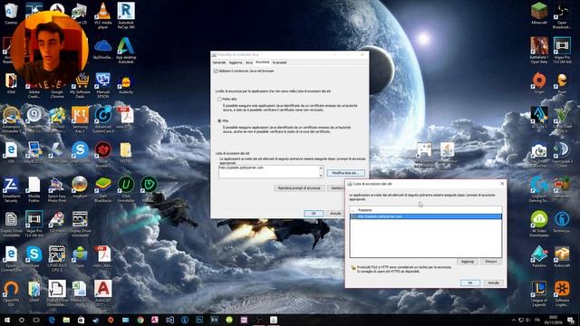Image resolution: width=580 pixels, height=326 pixels.
Task: Select the 'Alta' security level radio
Action: tap(219, 120)
